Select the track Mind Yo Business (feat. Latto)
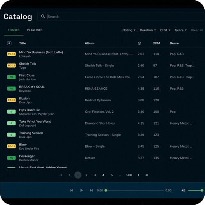The height and width of the screenshot is (205, 205). coord(41,52)
